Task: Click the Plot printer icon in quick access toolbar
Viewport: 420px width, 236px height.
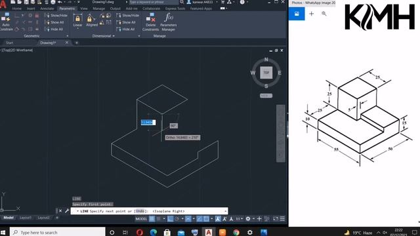Action: coord(53,2)
